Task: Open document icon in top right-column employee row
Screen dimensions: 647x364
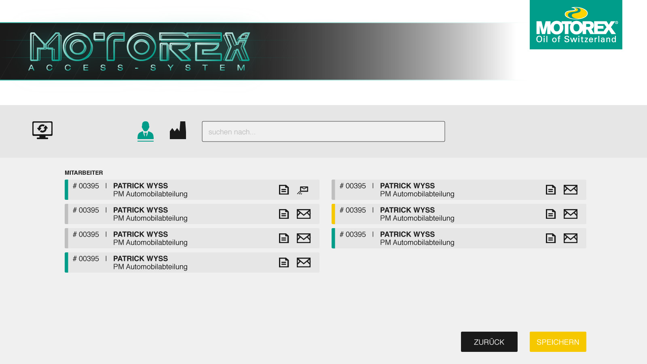Action: pyautogui.click(x=551, y=190)
